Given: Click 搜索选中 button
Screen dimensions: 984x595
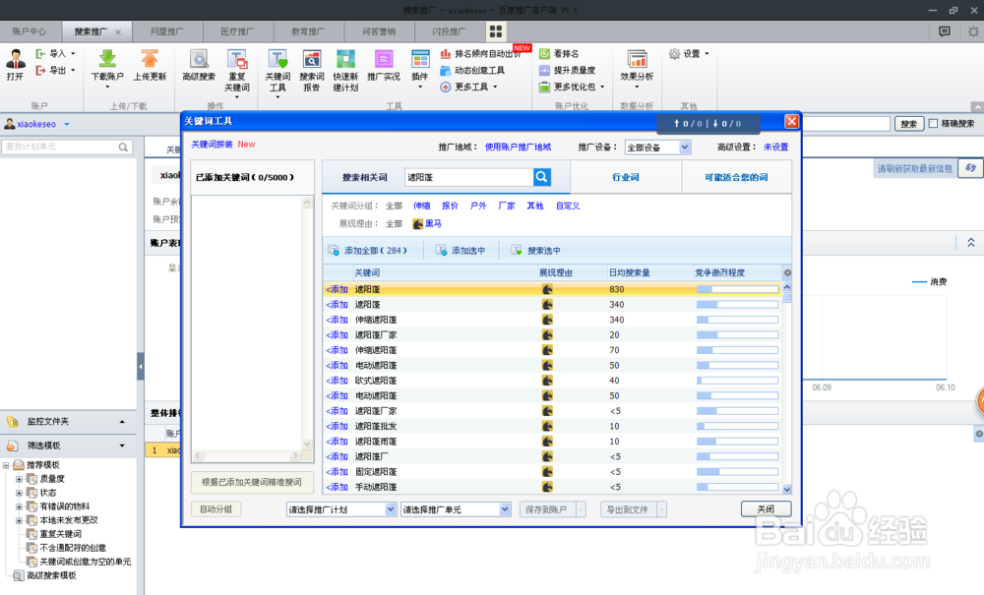Looking at the screenshot, I should (x=535, y=250).
